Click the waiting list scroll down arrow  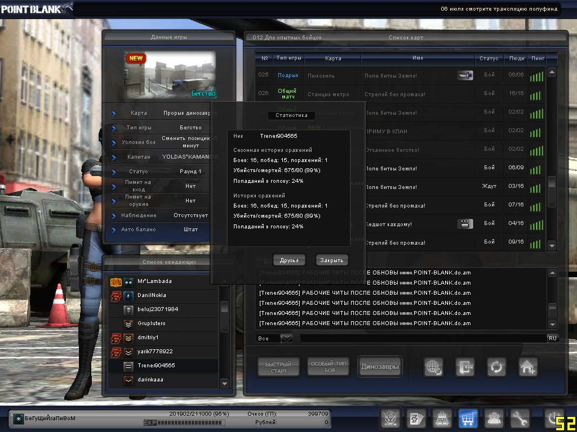224,384
